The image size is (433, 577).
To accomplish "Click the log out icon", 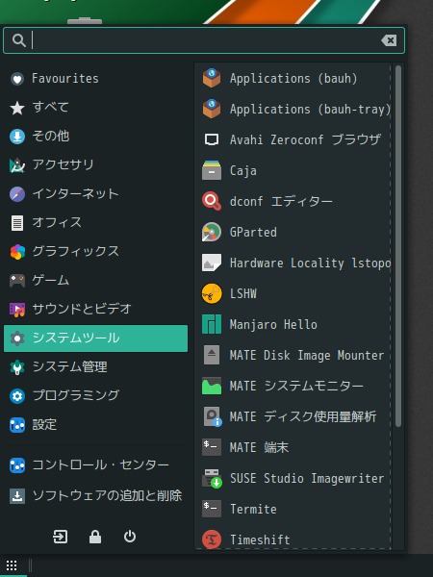I will click(x=60, y=537).
